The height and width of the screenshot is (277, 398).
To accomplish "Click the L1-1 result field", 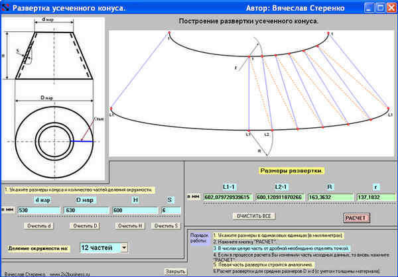I will (226, 197).
